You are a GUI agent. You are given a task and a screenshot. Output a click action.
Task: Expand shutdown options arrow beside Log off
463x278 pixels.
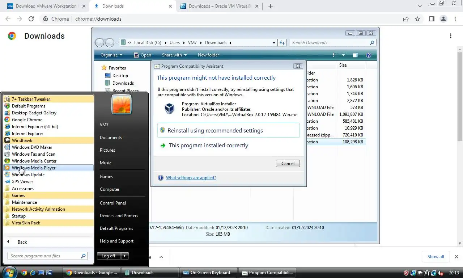[124, 256]
